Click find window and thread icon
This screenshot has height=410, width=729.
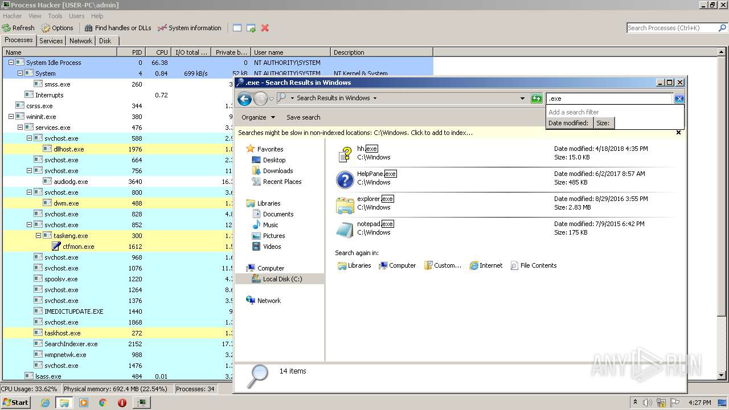pyautogui.click(x=251, y=28)
